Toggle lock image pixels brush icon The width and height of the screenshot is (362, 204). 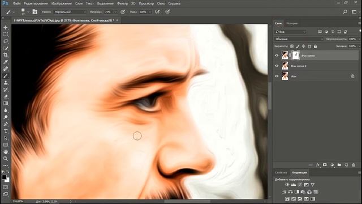pos(298,46)
